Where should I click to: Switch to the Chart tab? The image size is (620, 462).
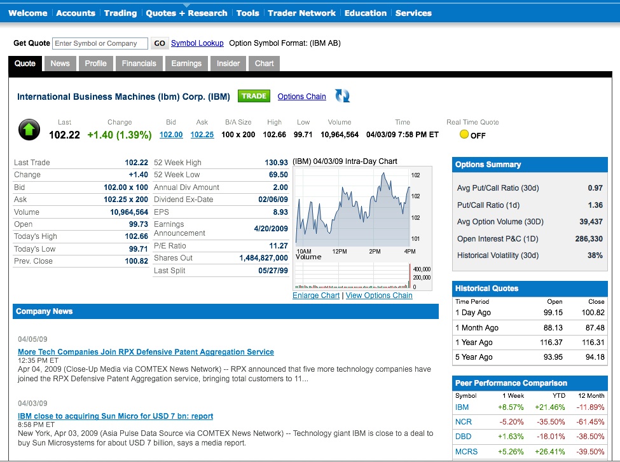tap(264, 64)
